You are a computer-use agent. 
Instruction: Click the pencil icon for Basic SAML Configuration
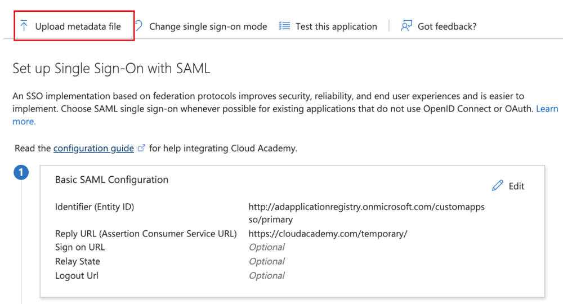coord(497,186)
